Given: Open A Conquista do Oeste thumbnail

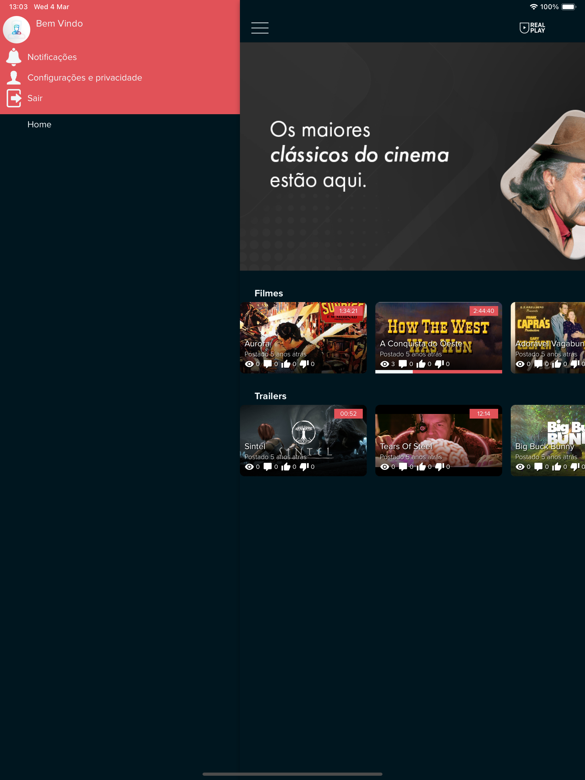Looking at the screenshot, I should coord(438,337).
